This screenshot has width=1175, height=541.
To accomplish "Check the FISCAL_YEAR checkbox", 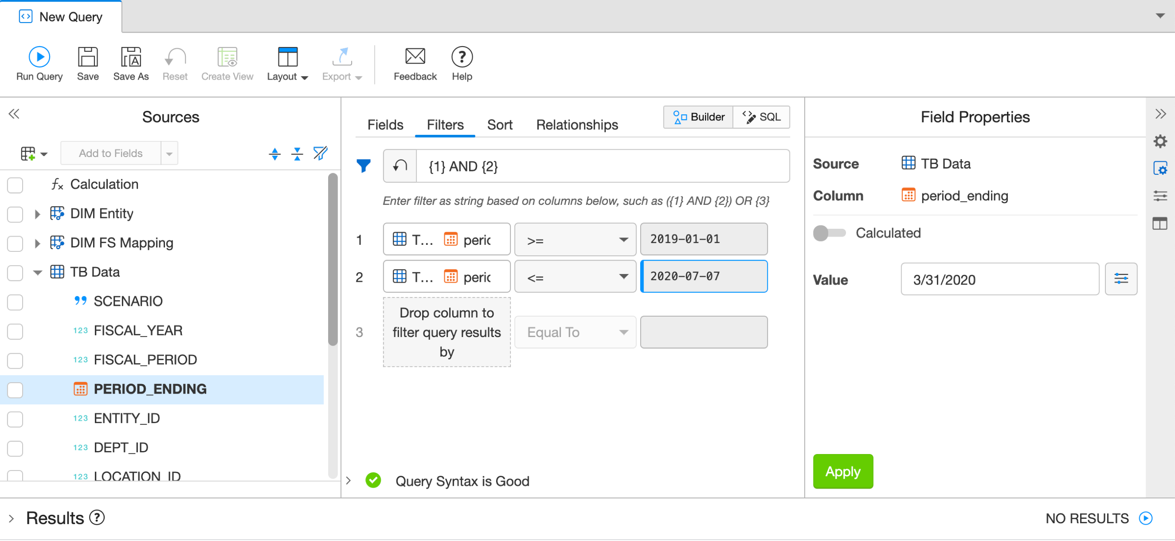I will 15,331.
